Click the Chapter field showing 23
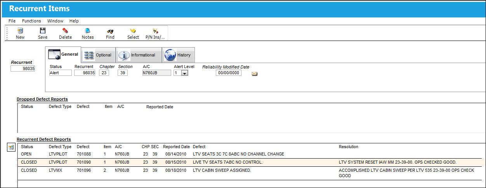 pyautogui.click(x=104, y=73)
